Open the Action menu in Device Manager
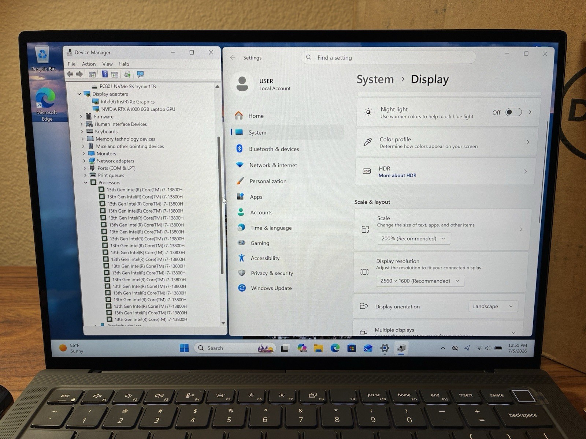 tap(89, 64)
